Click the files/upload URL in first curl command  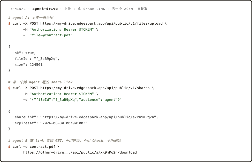coord(101,23)
